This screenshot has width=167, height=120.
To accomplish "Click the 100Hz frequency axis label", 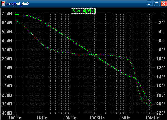I will [15, 118].
